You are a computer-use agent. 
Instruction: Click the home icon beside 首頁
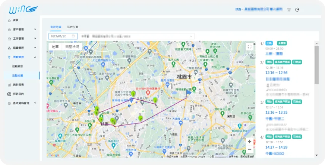(9, 20)
